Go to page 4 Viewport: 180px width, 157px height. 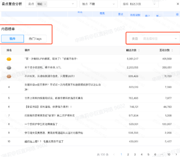[142, 154]
